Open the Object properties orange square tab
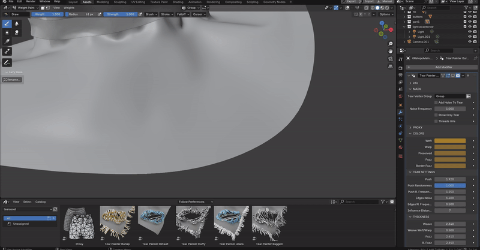This screenshot has width=480, height=250. click(400, 106)
